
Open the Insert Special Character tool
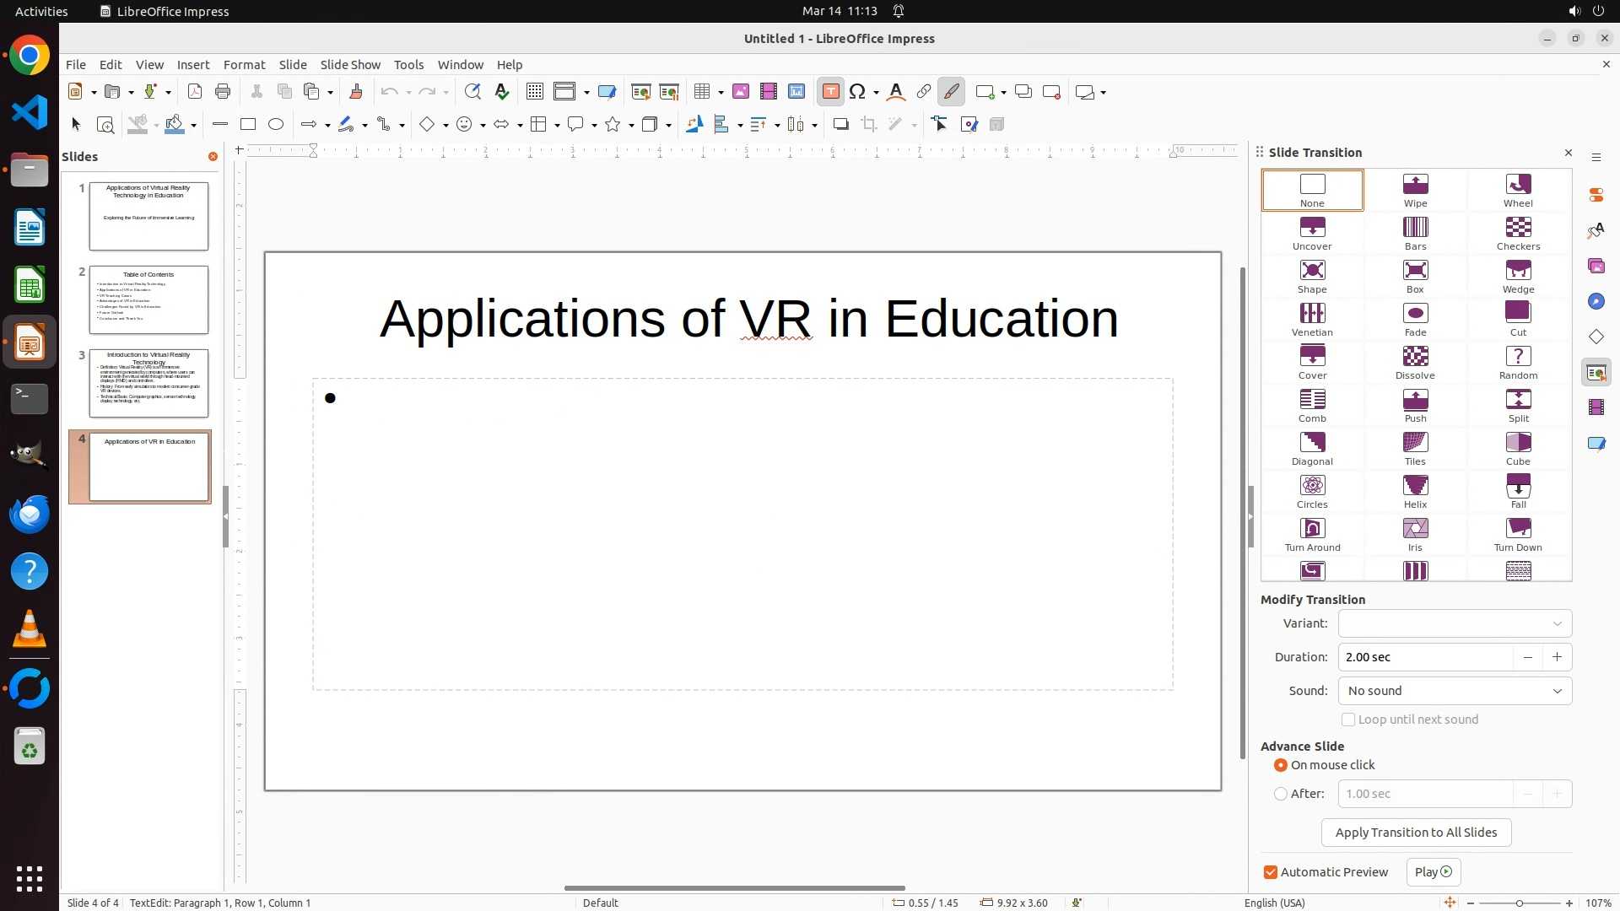click(858, 92)
